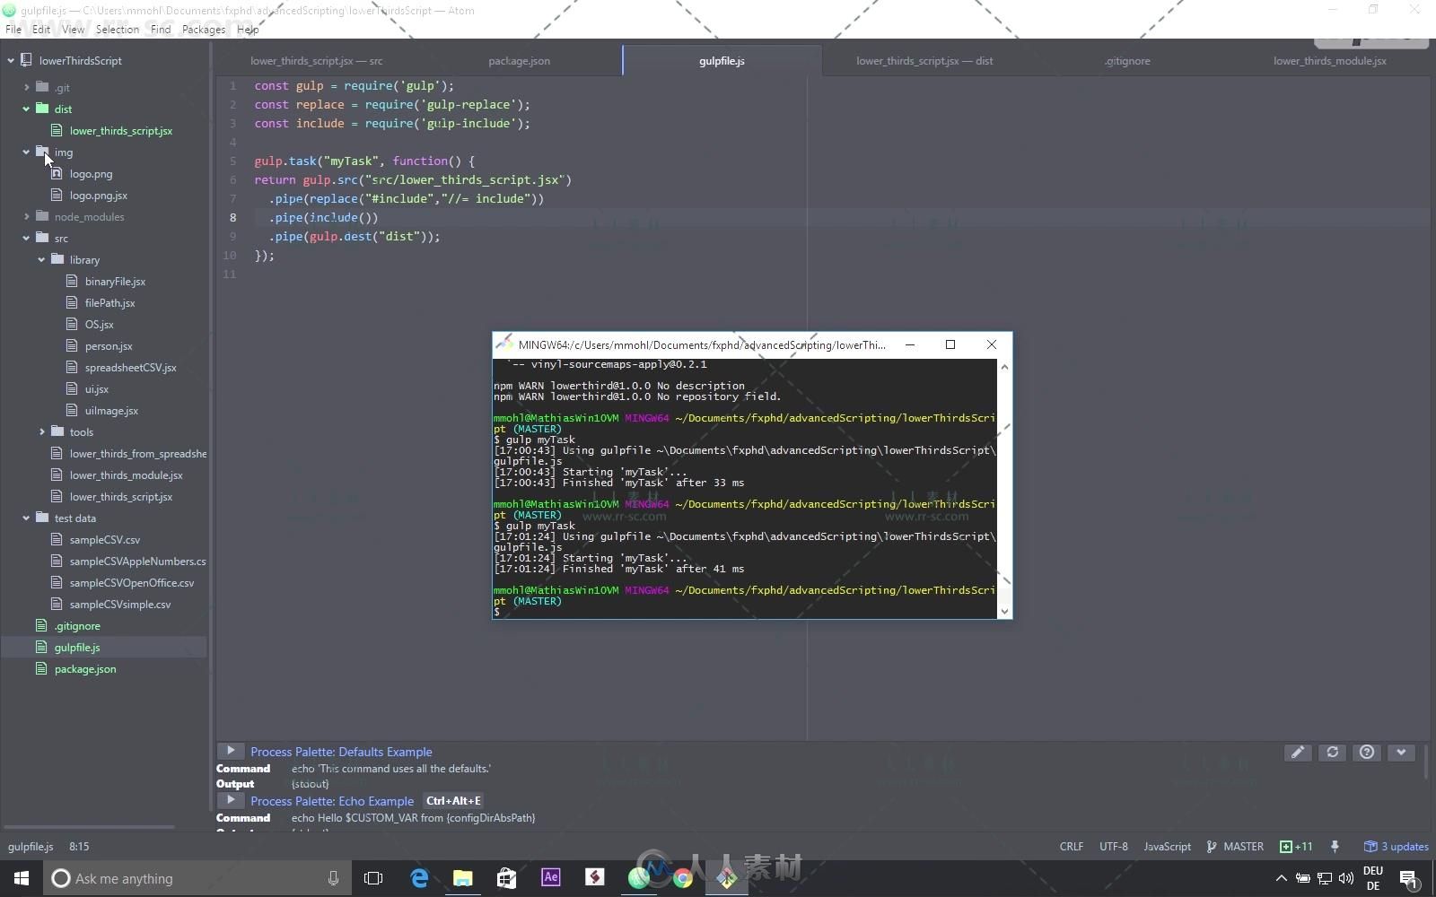Open the File menu

tap(13, 30)
